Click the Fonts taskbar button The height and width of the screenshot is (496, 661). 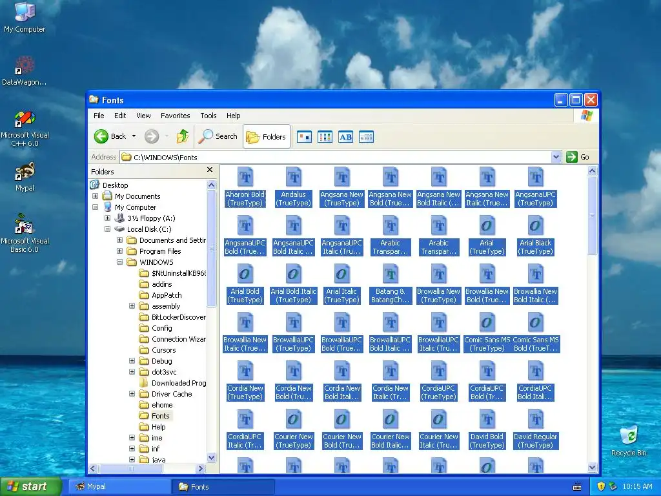point(223,487)
